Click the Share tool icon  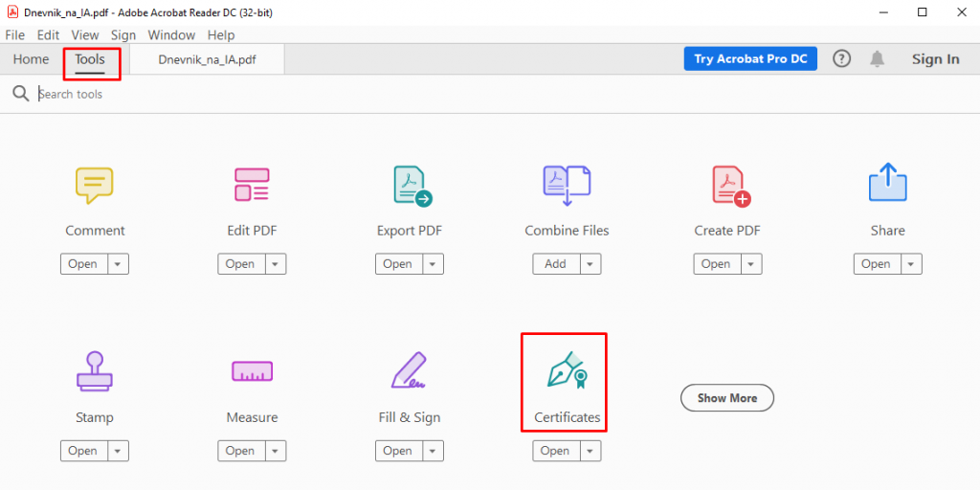[887, 182]
